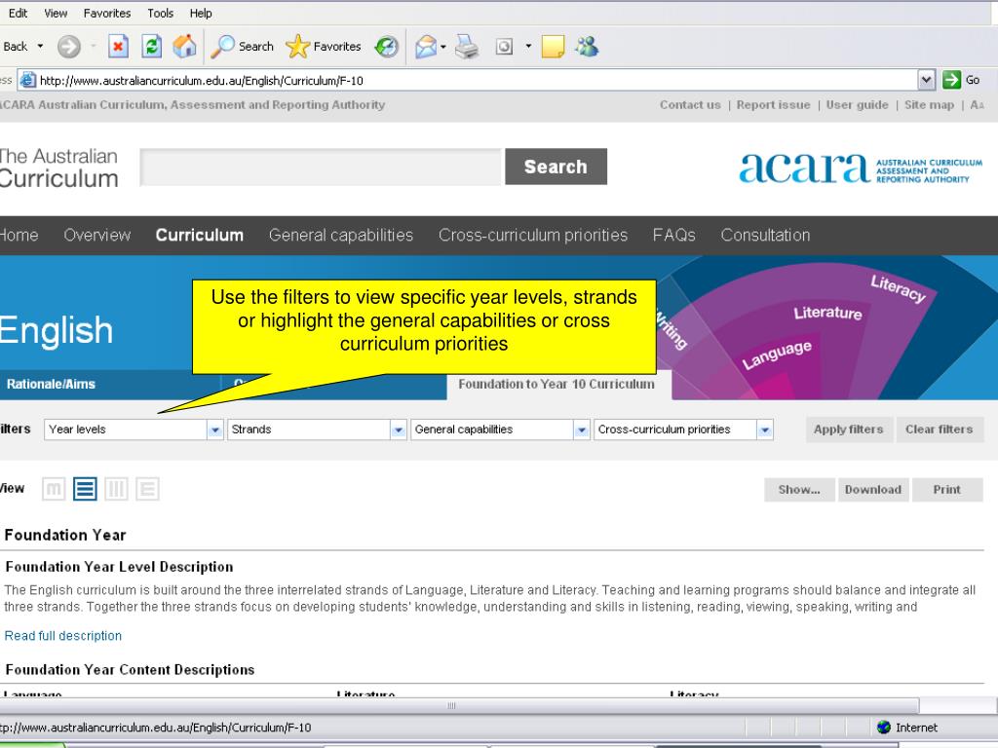Click the horizontal scrollbar thumb

[x=458, y=705]
